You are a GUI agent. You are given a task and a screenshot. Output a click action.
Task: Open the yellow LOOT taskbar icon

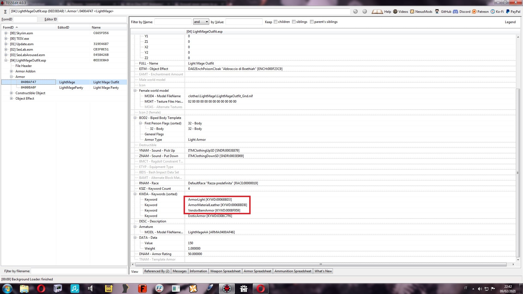point(109,289)
